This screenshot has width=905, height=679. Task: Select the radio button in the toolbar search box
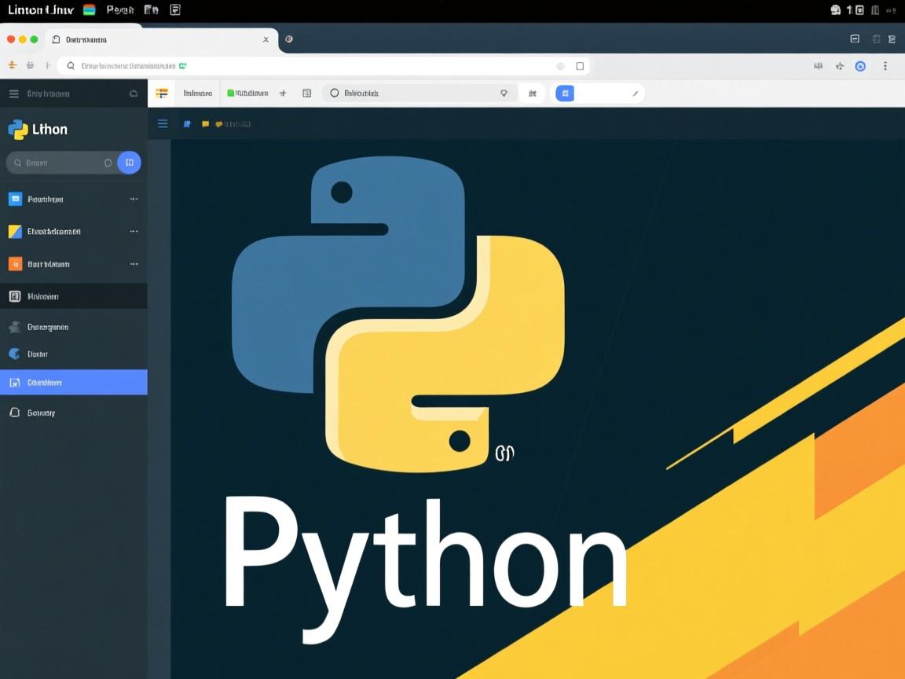(335, 93)
